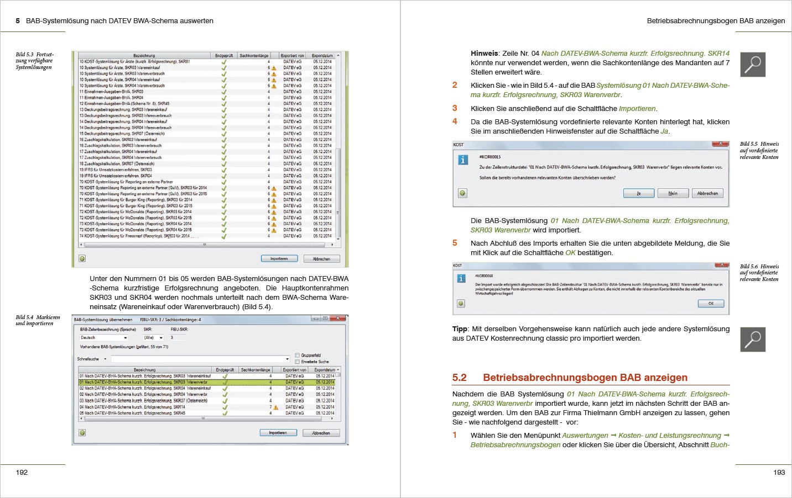
Task: Click the magnifier icon beside the Tipp paragraph
Action: (x=753, y=339)
